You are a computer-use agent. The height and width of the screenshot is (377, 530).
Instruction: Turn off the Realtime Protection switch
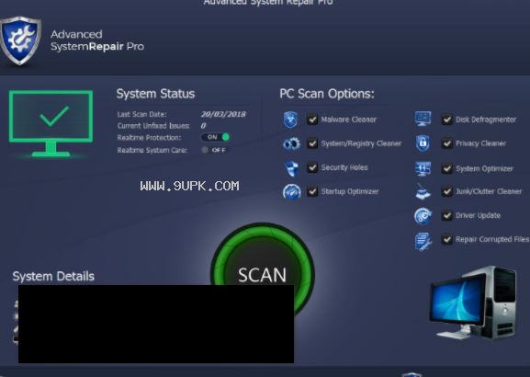(216, 137)
